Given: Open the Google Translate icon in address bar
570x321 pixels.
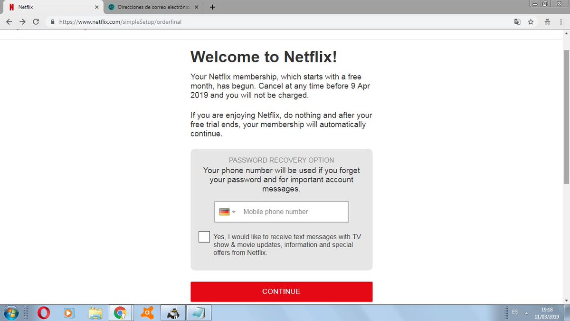Looking at the screenshot, I should tap(517, 21).
